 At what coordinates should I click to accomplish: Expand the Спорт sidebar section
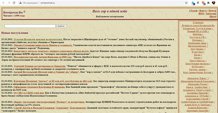(198, 58)
